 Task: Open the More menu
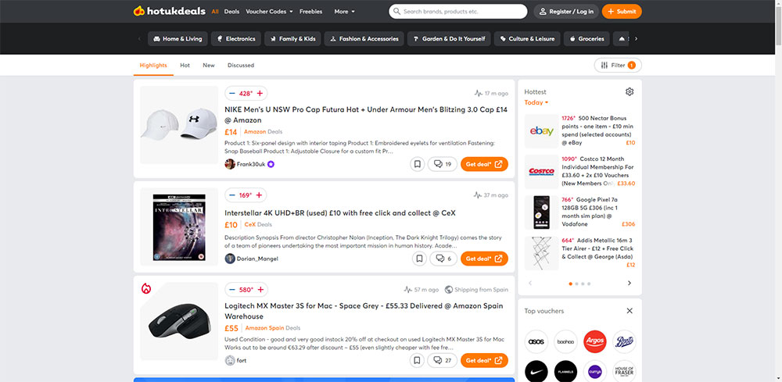tap(344, 12)
